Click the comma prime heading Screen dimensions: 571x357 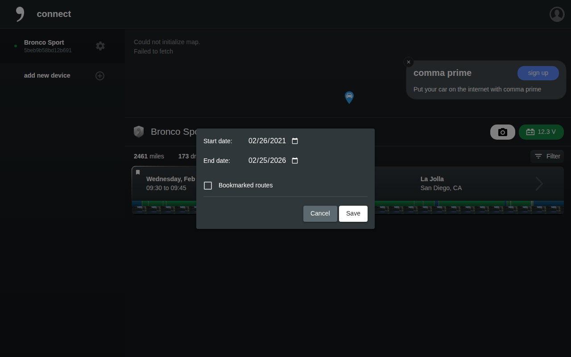(443, 73)
